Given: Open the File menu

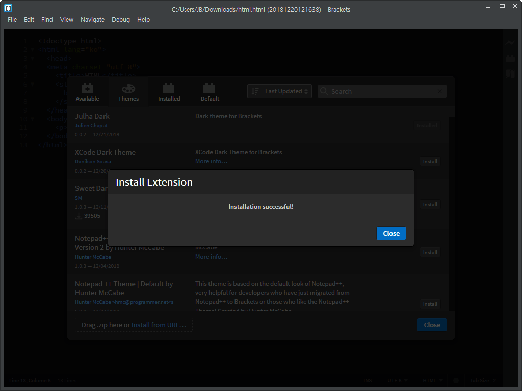Looking at the screenshot, I should (12, 20).
